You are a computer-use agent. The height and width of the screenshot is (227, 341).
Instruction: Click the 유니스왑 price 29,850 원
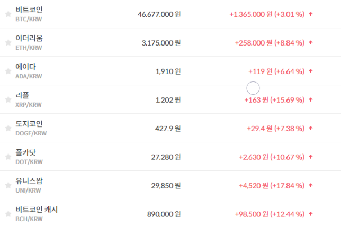click(x=161, y=186)
